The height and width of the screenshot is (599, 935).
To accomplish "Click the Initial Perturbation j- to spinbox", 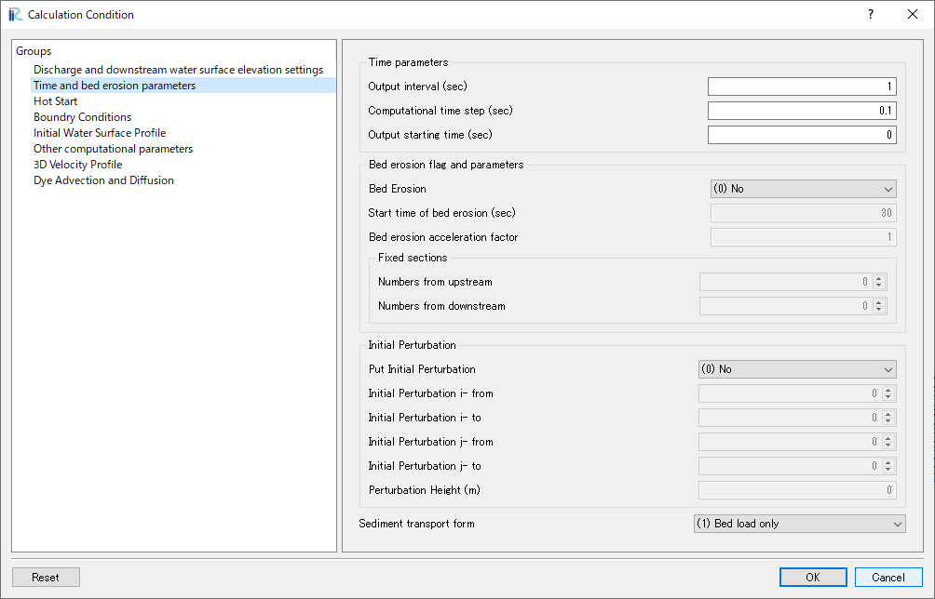I will click(797, 466).
